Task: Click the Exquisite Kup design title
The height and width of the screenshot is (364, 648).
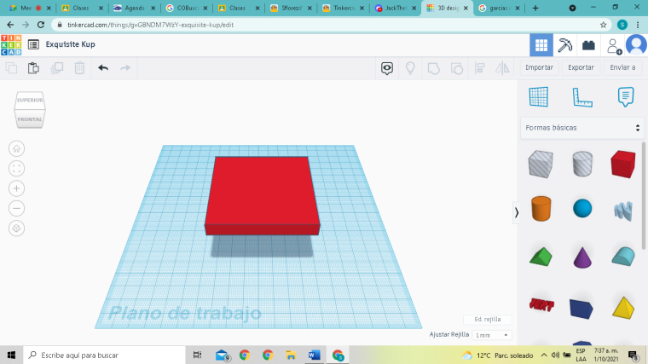Action: (70, 44)
